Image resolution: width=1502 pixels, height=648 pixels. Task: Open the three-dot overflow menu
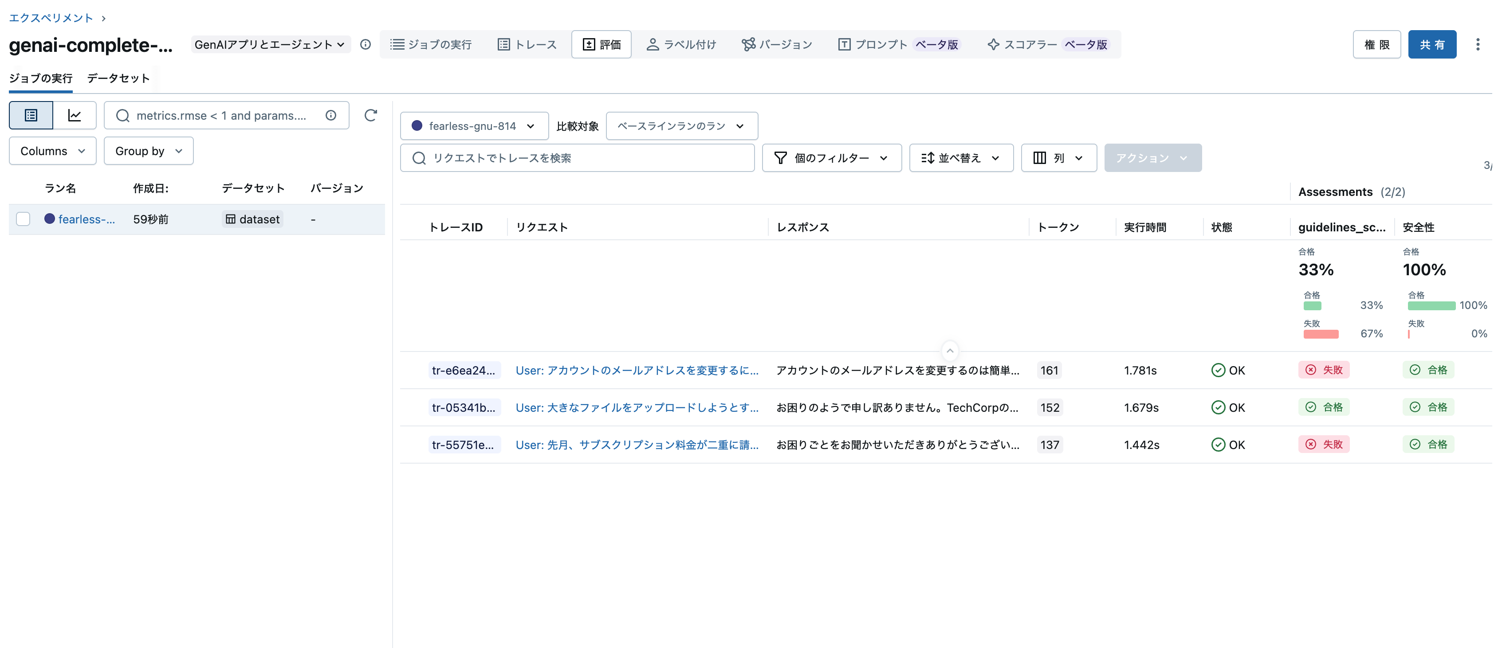pyautogui.click(x=1478, y=44)
